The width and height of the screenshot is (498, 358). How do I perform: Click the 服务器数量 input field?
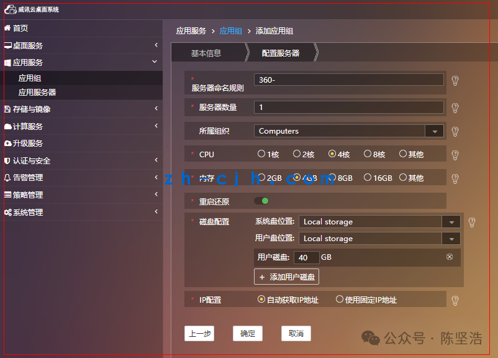coord(349,107)
